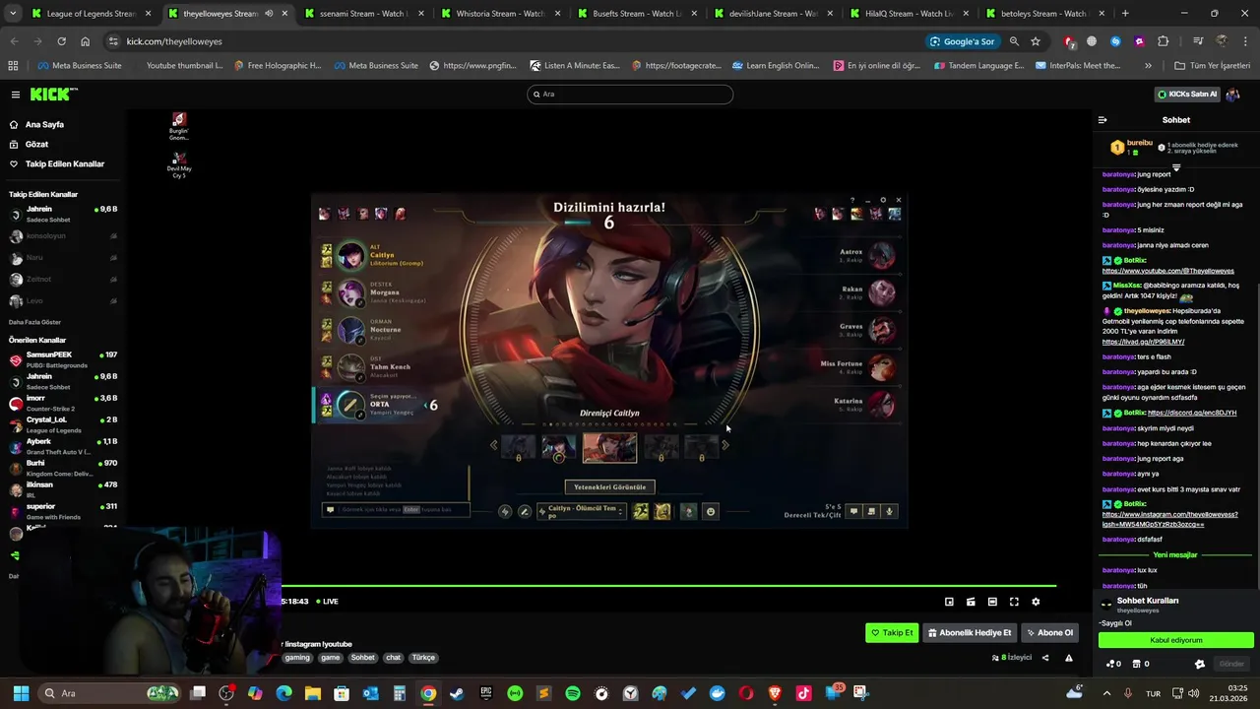Select the Sohbet stream tag
The width and height of the screenshot is (1260, 709).
coord(362,658)
